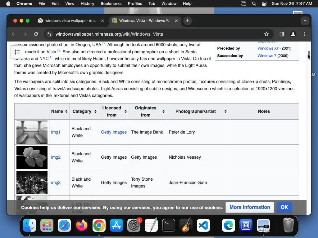Open System Settings from the dock
Viewport: 318px width, 238px height.
coord(134,225)
